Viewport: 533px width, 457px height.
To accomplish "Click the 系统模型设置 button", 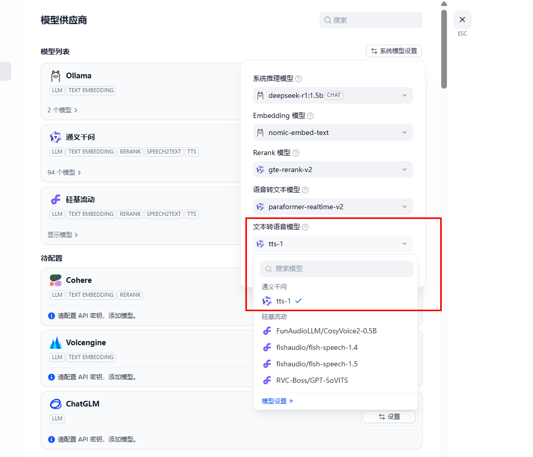I will pos(394,51).
